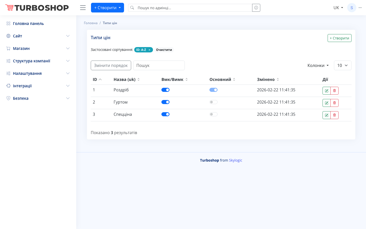Expand the Магазин sidebar section
This screenshot has width=366, height=229.
(x=38, y=48)
